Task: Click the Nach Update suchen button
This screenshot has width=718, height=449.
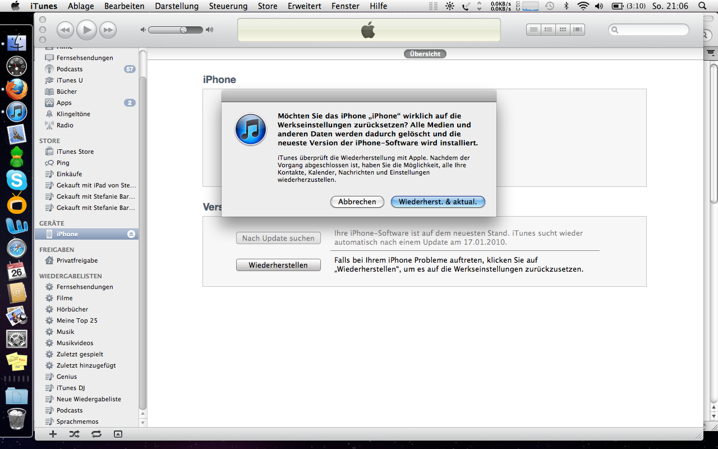Action: [278, 238]
